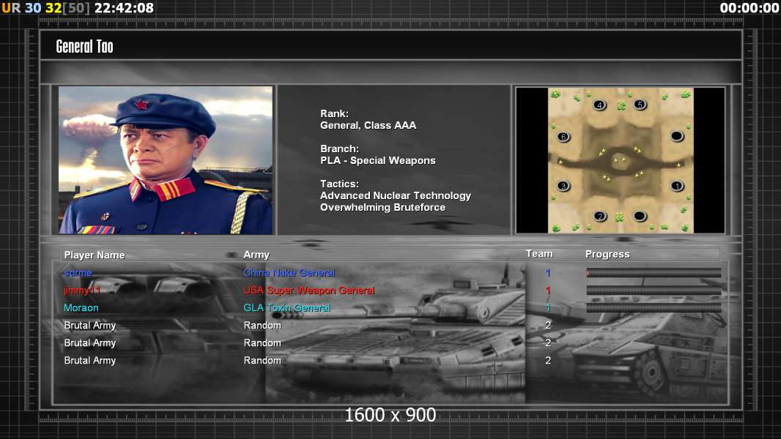Select player name Moraon
The height and width of the screenshot is (439, 781).
[81, 308]
